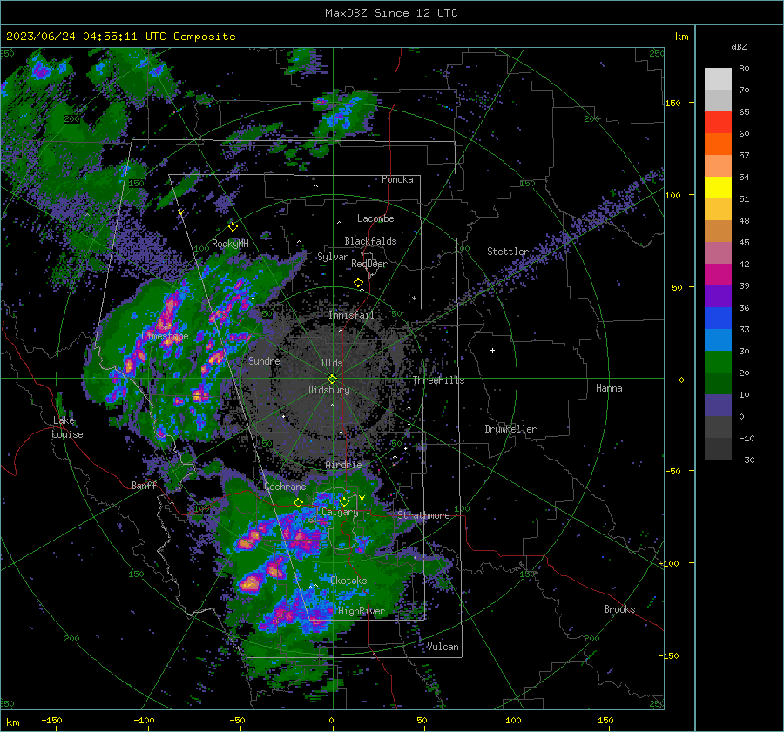
Task: Click the yellow diamond marker above RockyMH
Action: (x=233, y=227)
